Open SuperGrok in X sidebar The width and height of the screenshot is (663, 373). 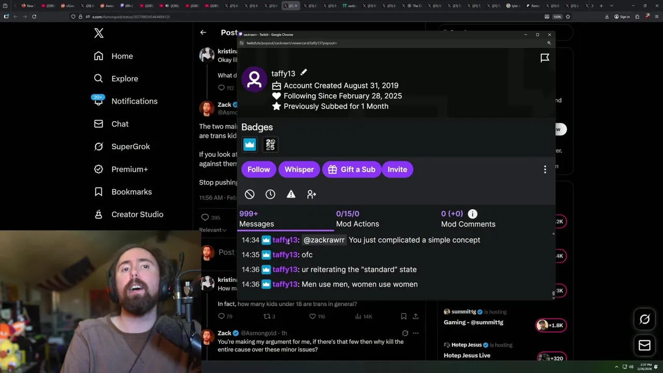122,147
